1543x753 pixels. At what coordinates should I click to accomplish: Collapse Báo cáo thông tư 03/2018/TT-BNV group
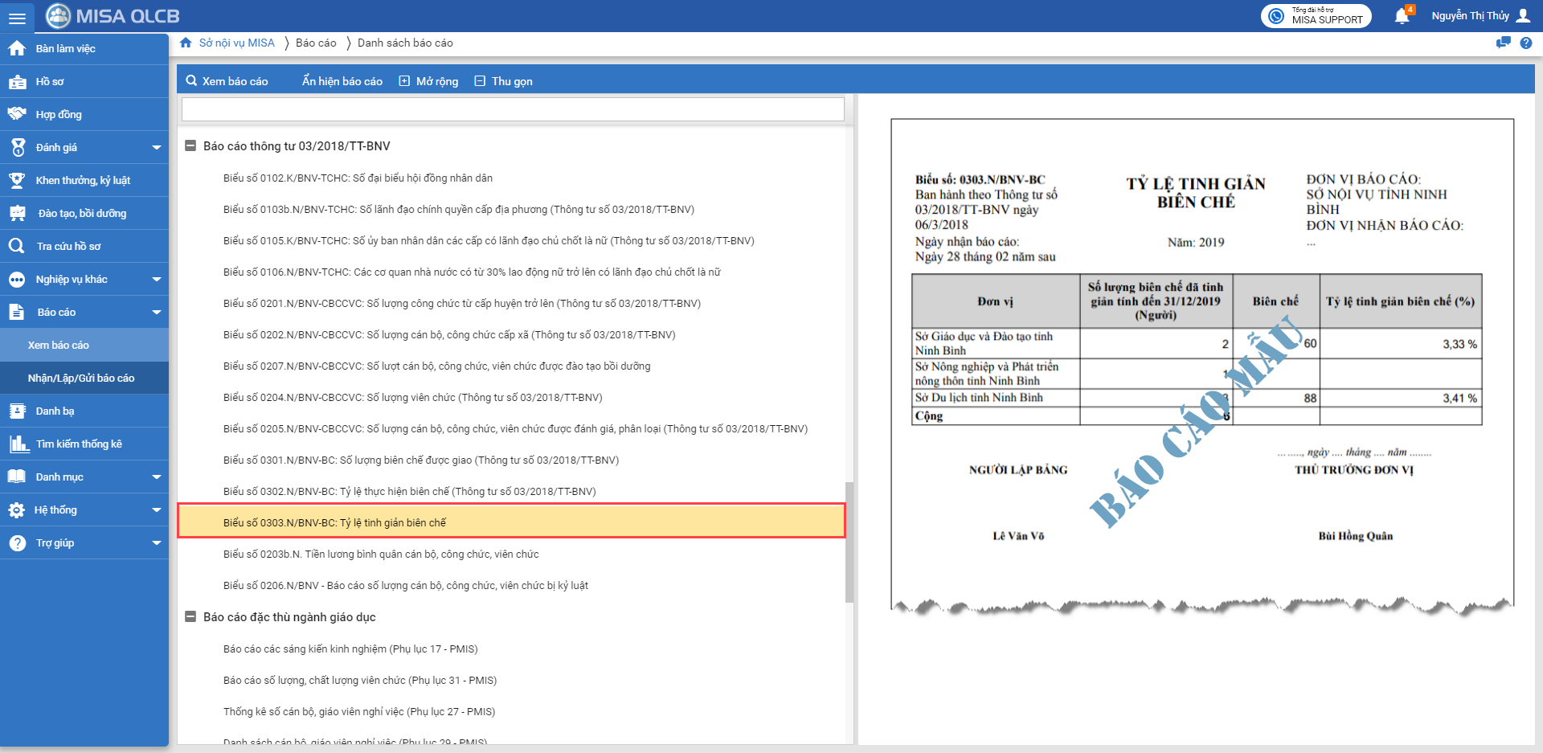[190, 146]
